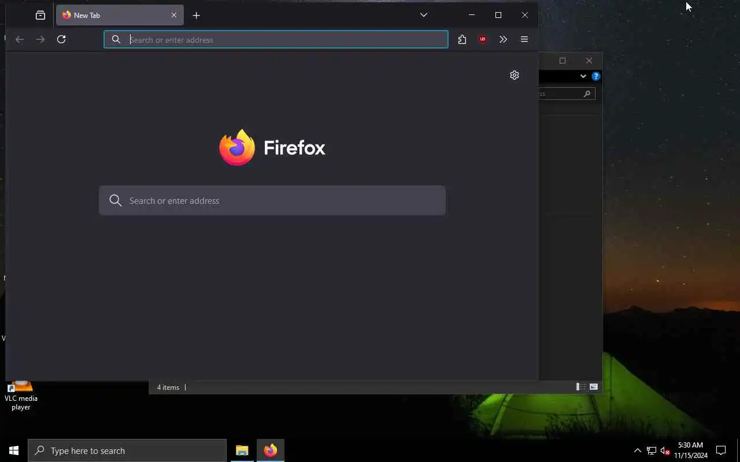The image size is (740, 462).
Task: Open Firefox View pinned tab icon
Action: click(40, 16)
